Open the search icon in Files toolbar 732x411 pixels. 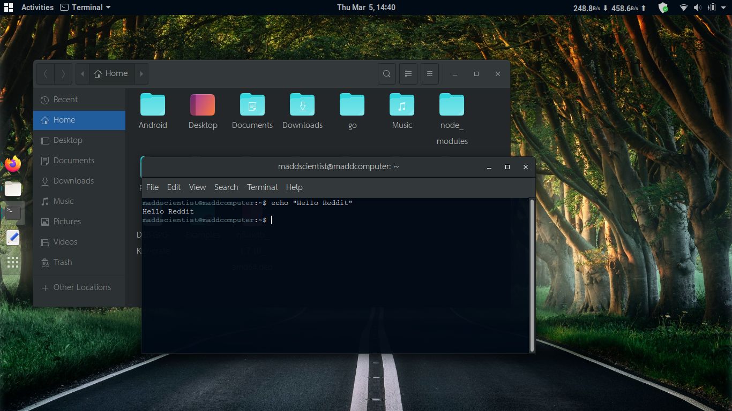click(x=387, y=73)
